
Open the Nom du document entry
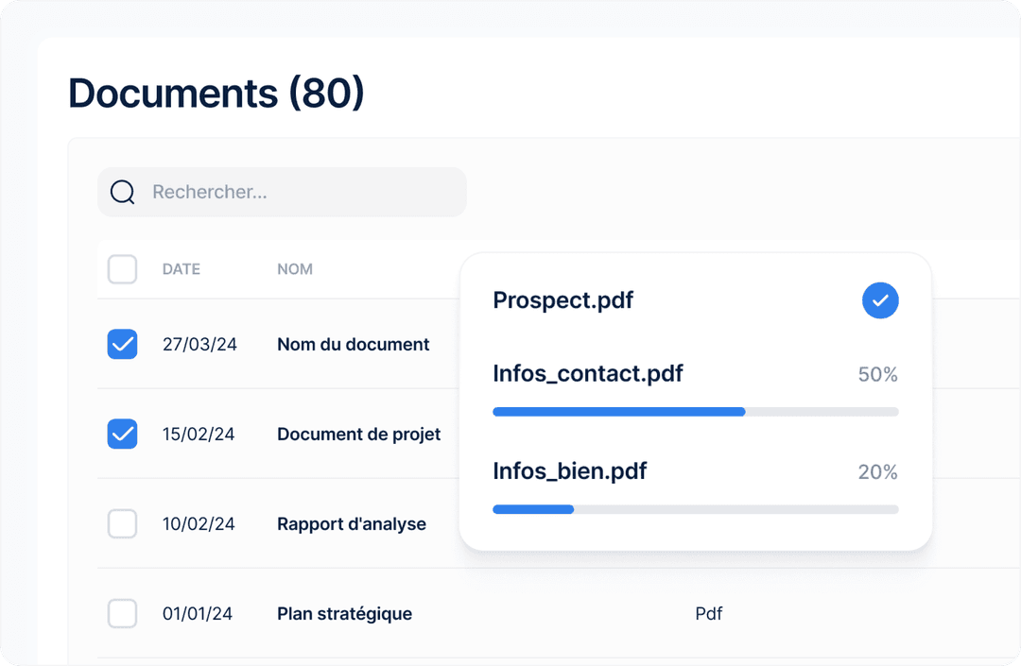click(353, 345)
